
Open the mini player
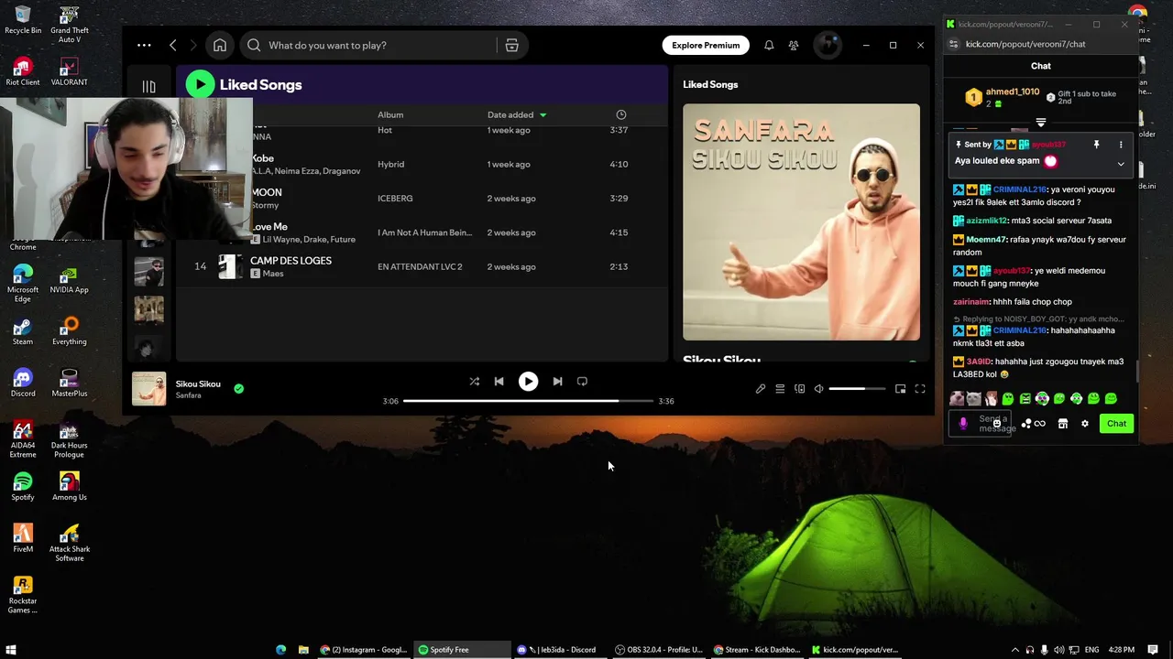point(900,389)
